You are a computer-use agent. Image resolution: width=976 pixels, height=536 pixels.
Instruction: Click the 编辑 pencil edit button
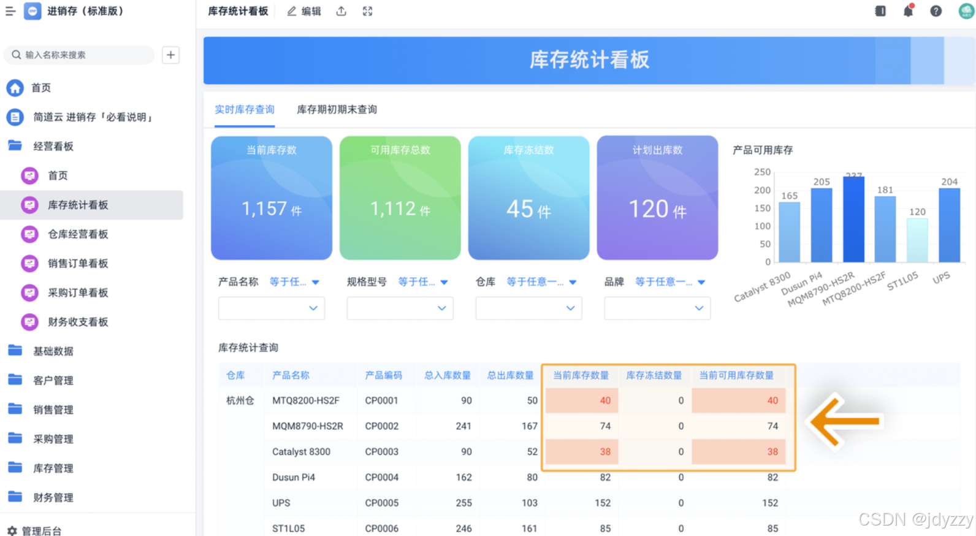[x=304, y=11]
